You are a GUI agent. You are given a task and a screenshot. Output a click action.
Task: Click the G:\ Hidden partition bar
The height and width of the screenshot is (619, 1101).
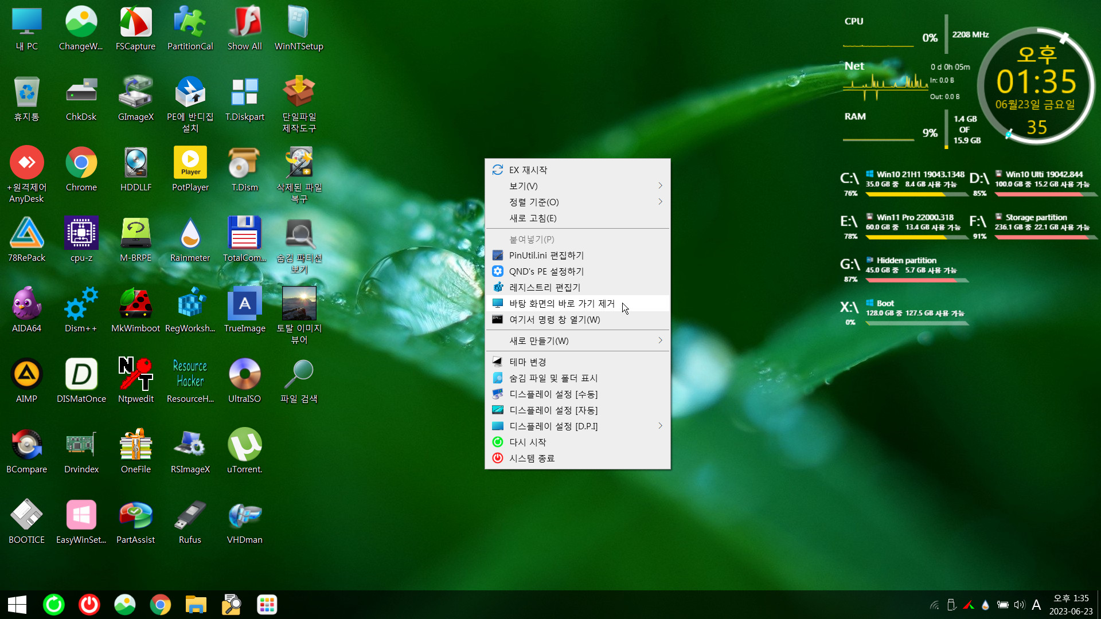coord(916,280)
